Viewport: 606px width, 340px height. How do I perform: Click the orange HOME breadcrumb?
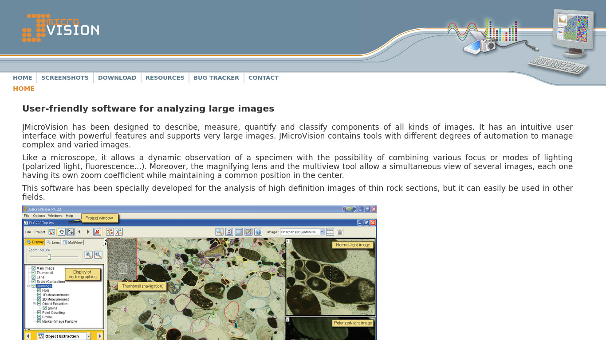24,89
